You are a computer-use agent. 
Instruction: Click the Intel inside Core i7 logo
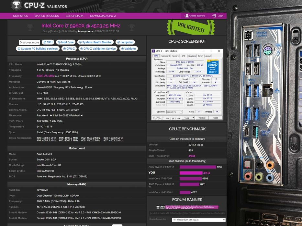click(x=213, y=67)
